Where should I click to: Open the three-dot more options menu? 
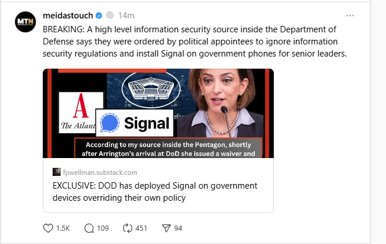click(x=350, y=16)
